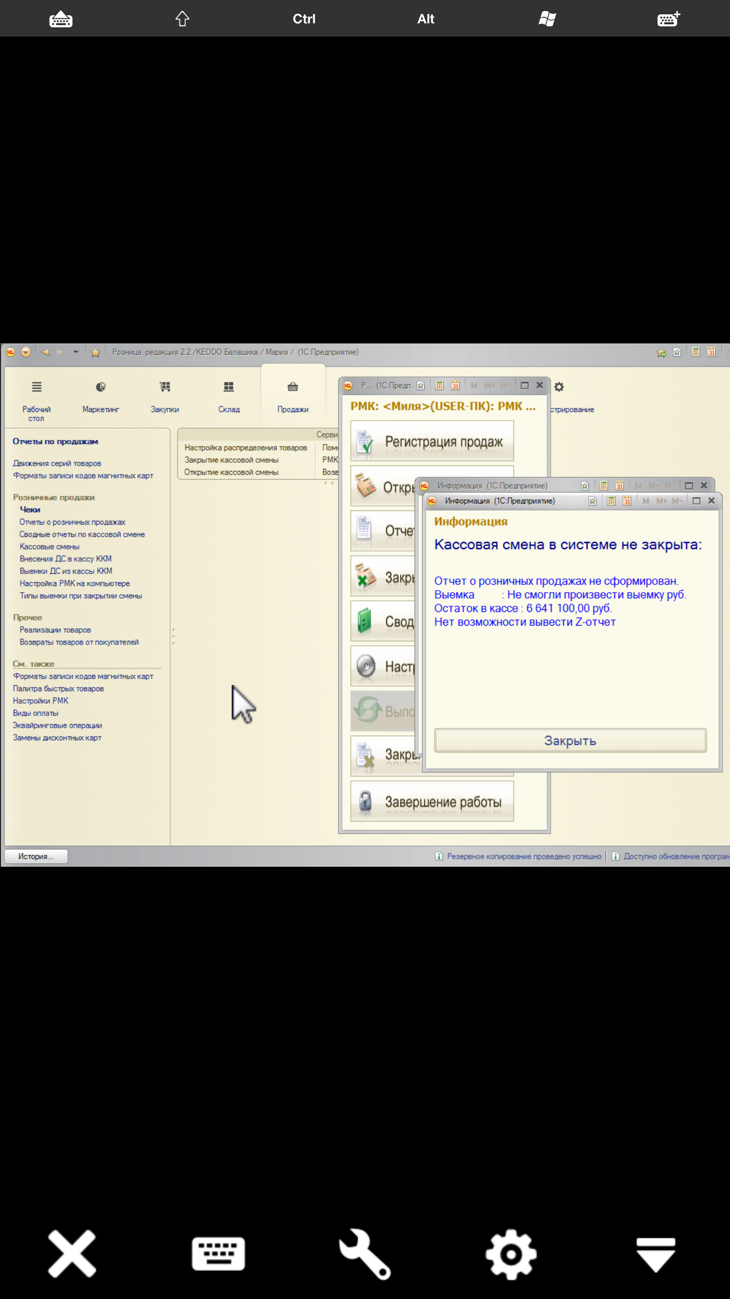
Task: Open remote keyboard from bottom bar
Action: (218, 1253)
